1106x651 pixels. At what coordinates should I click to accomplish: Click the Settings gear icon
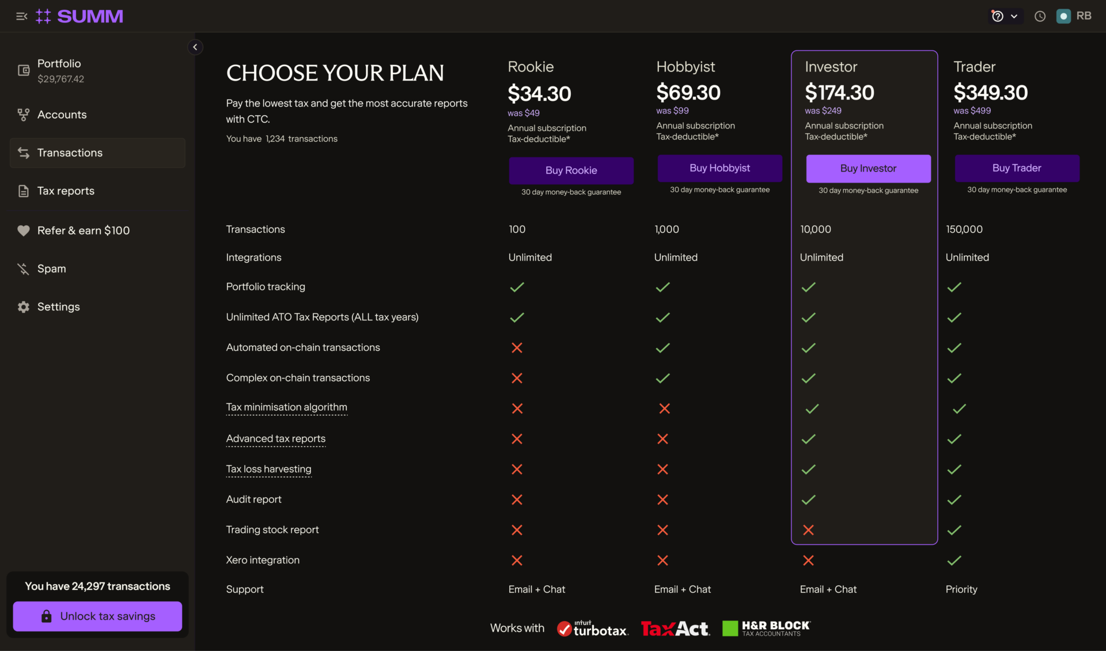(x=24, y=307)
